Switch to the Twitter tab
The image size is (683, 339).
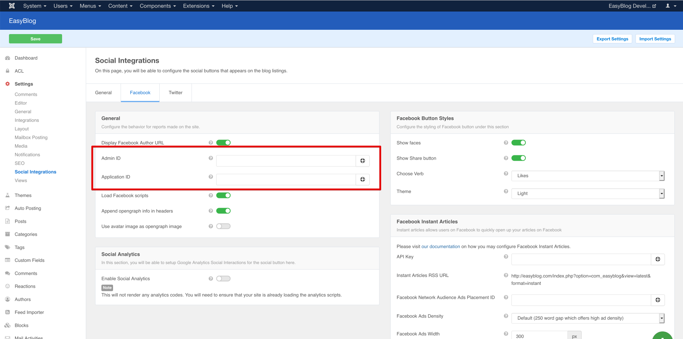[x=176, y=93]
